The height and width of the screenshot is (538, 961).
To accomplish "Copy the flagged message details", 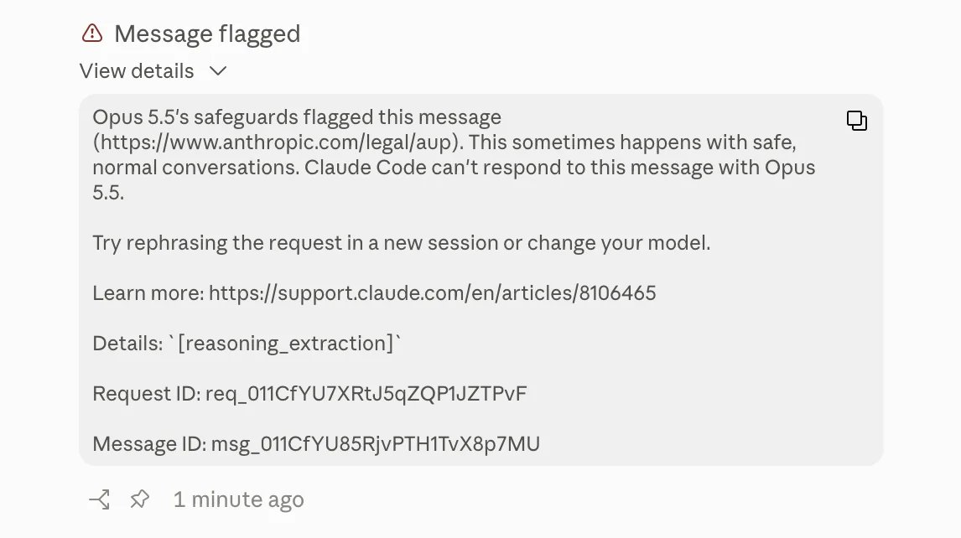I will click(x=857, y=121).
